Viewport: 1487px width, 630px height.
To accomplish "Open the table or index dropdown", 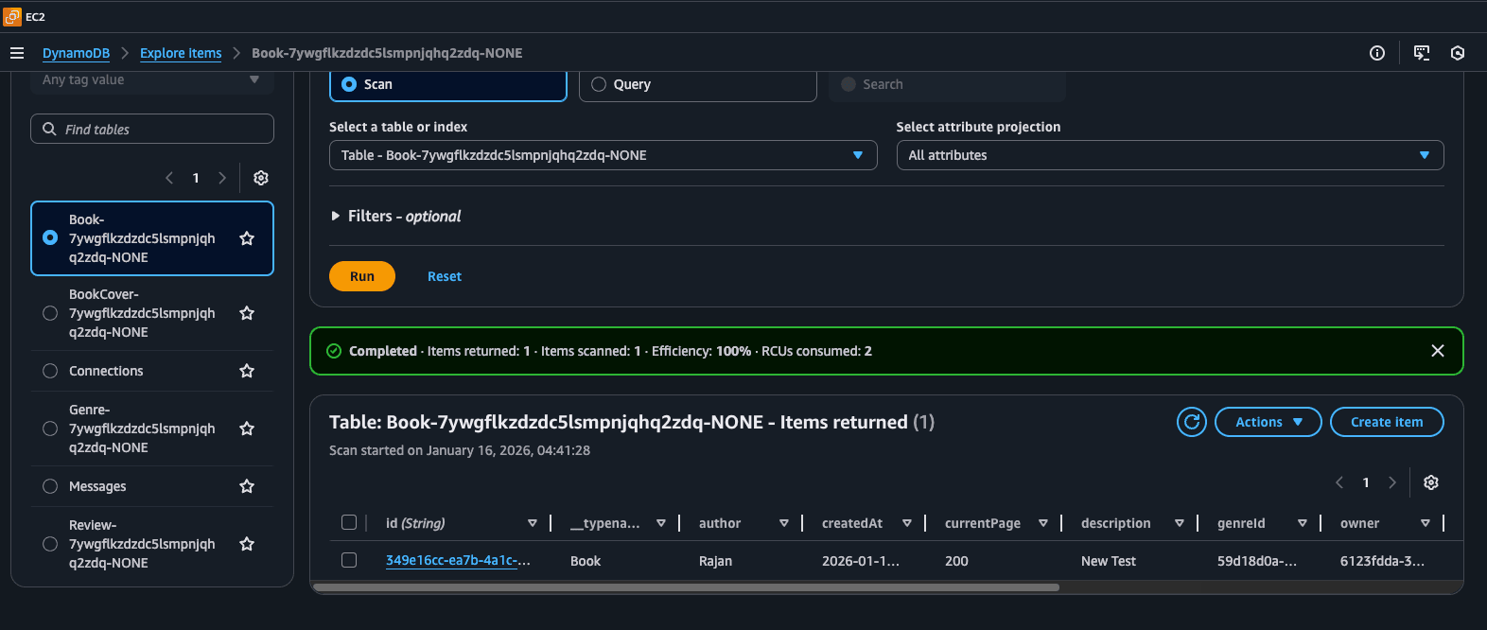I will point(603,155).
